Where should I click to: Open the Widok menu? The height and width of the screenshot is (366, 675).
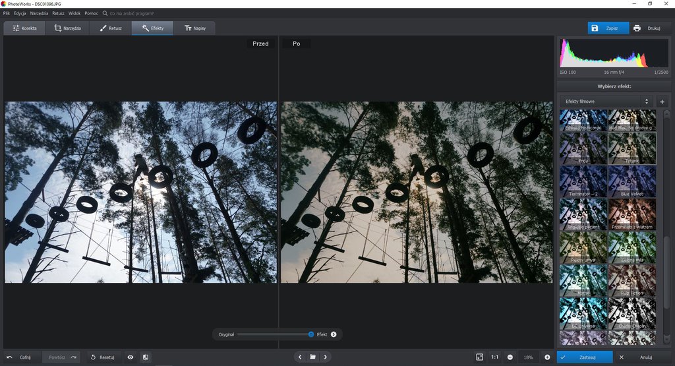pyautogui.click(x=74, y=13)
